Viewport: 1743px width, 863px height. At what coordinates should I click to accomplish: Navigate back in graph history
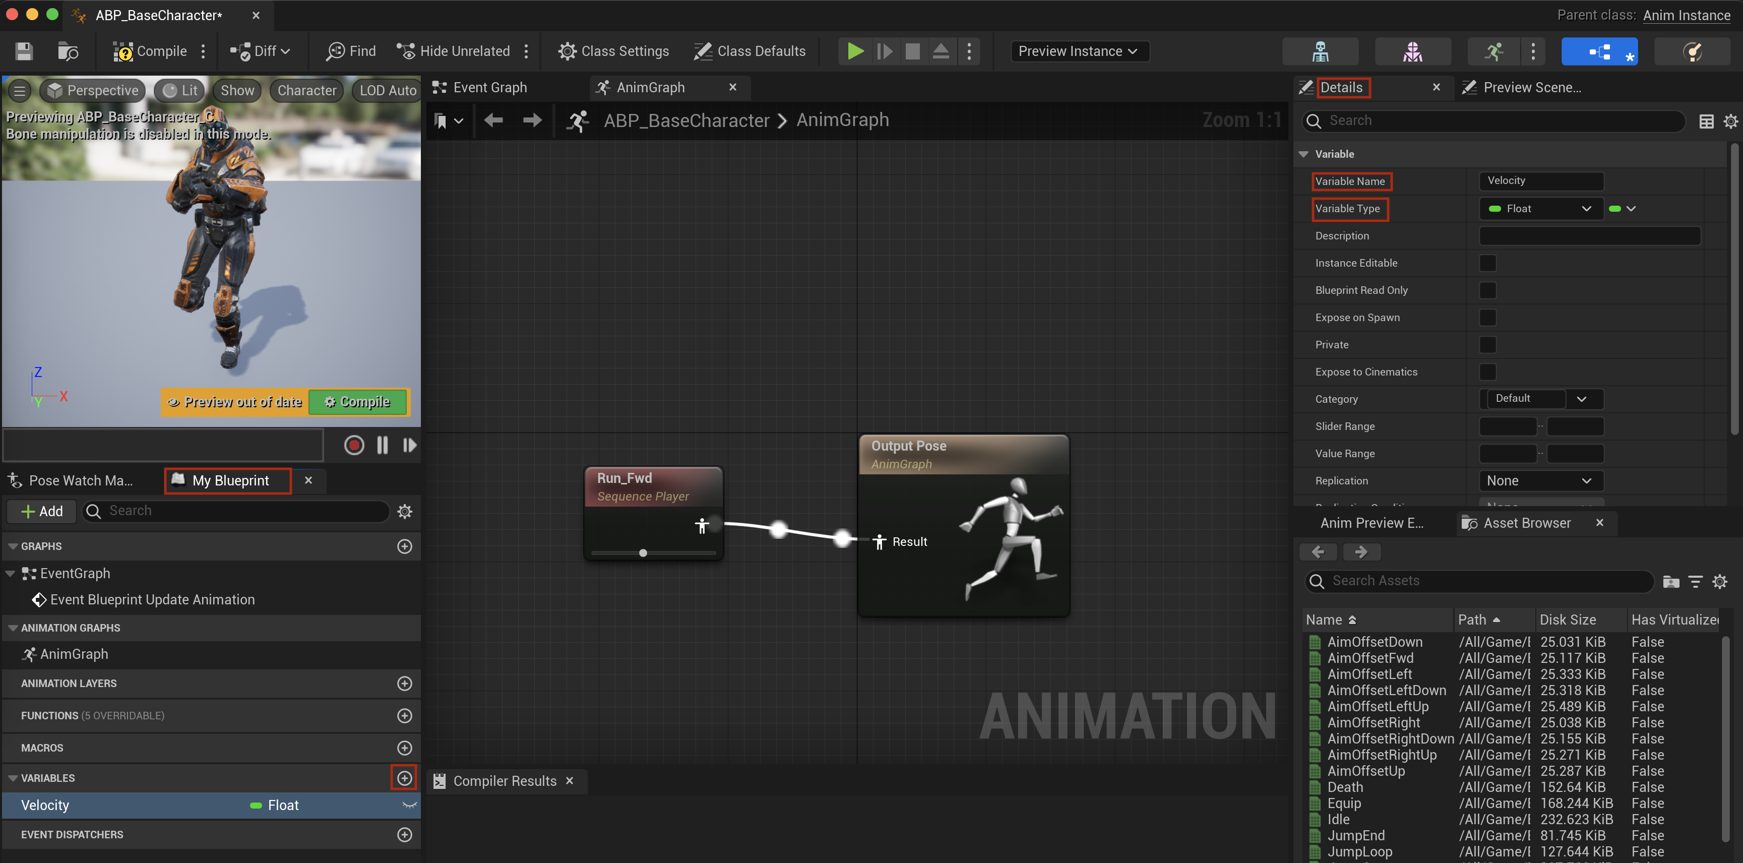point(493,120)
